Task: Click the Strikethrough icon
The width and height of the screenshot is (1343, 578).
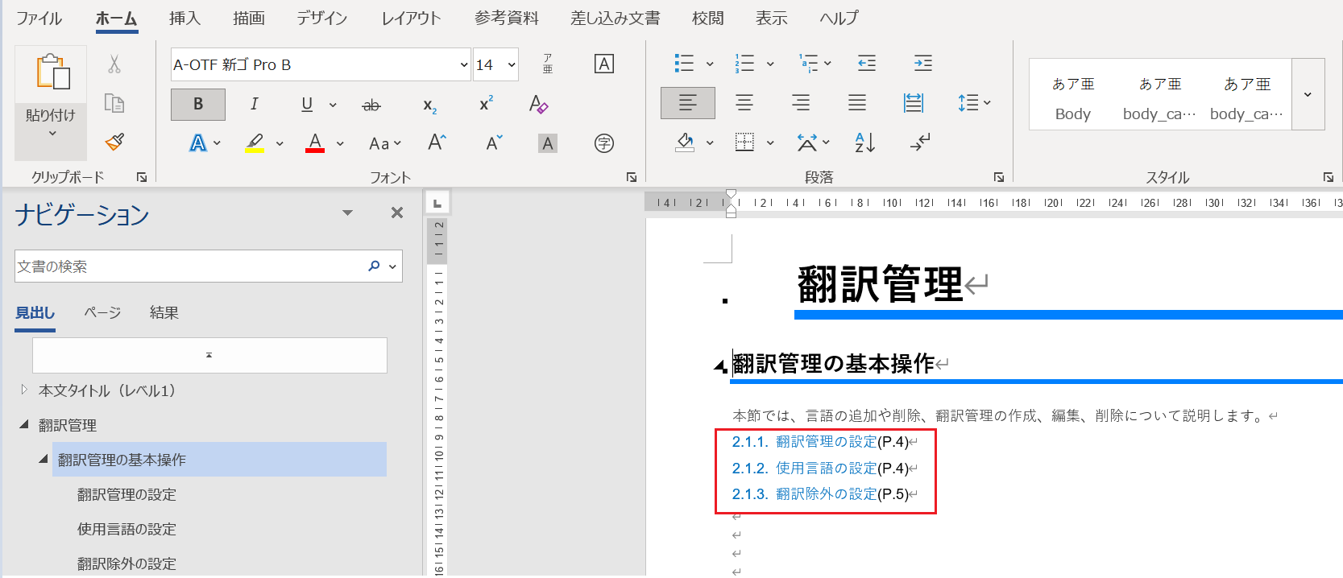Action: pos(371,105)
